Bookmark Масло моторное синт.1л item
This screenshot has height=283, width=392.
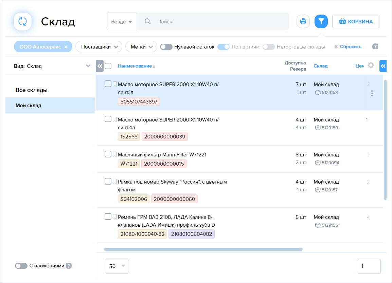114,84
